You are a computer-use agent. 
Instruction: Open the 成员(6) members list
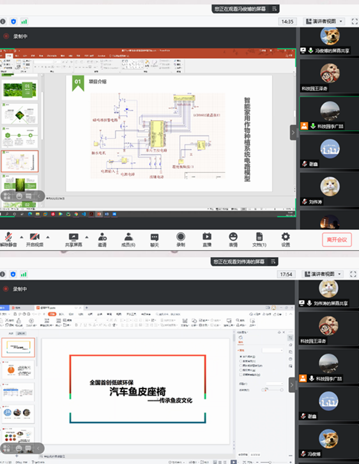click(x=128, y=237)
